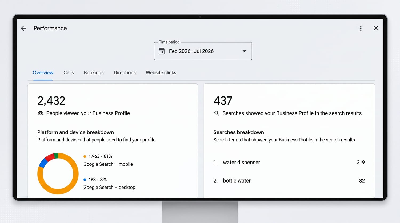This screenshot has height=223, width=400.
Task: Click the "Platform and device breakdown" heading
Action: tap(75, 132)
